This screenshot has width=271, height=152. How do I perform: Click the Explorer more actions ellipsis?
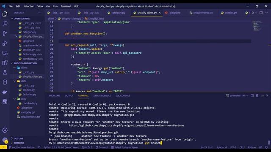(x=40, y=13)
